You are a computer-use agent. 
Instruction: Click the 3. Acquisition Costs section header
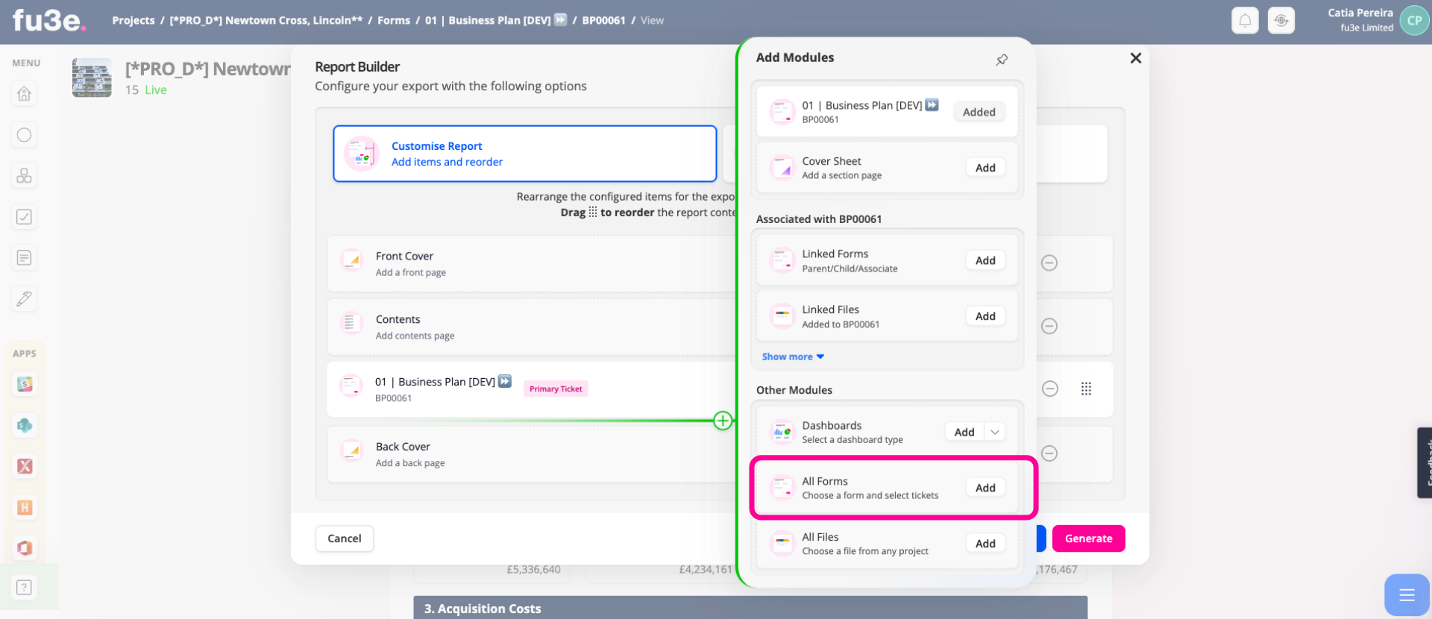click(750, 608)
